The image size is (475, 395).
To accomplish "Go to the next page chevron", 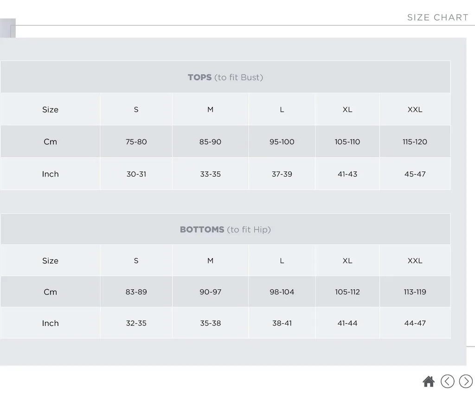I will pyautogui.click(x=466, y=381).
